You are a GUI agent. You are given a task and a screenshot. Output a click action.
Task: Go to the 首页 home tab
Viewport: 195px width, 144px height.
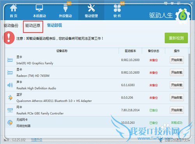tap(14, 11)
